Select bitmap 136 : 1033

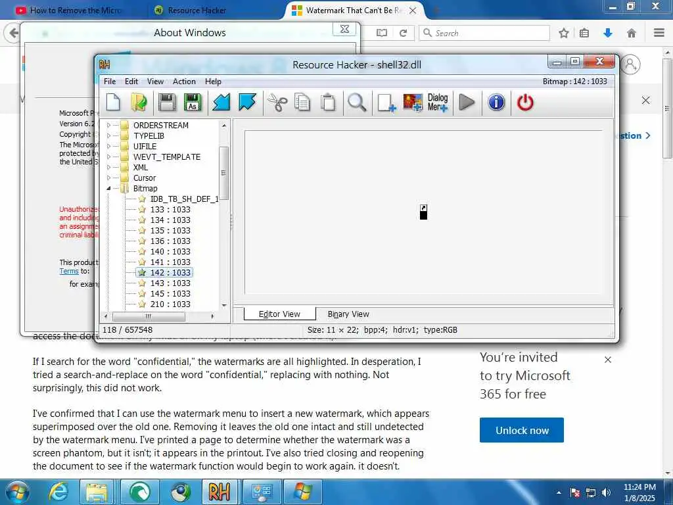170,241
